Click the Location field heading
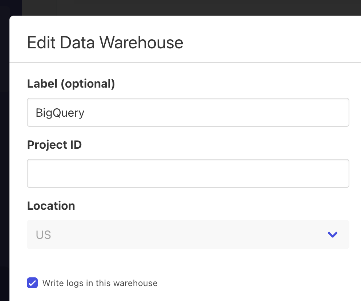This screenshot has height=301, width=361. [51, 206]
